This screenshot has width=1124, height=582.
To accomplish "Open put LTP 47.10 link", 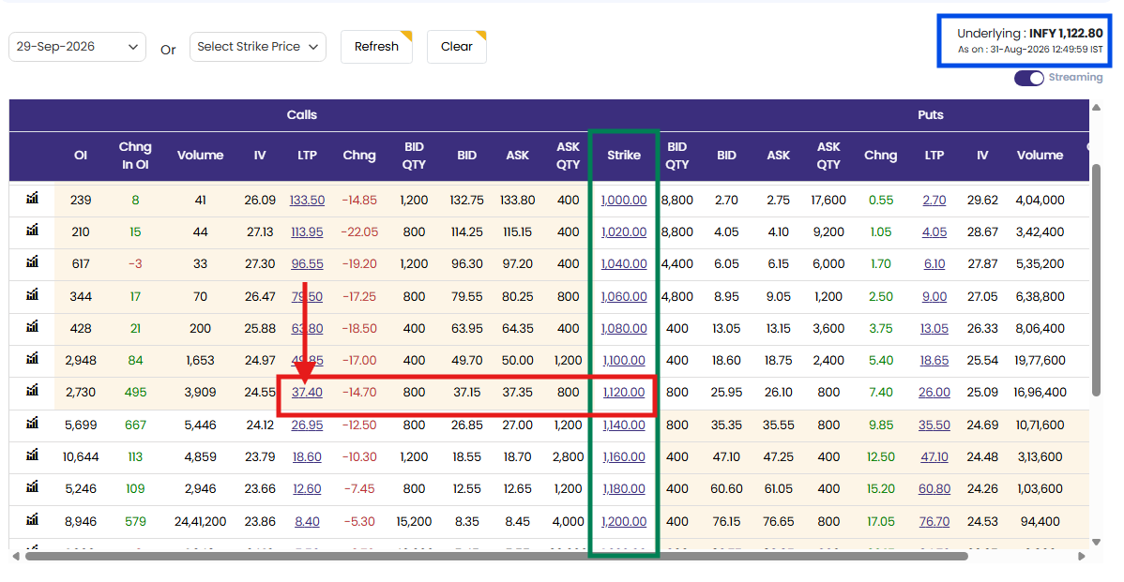I will [x=934, y=456].
